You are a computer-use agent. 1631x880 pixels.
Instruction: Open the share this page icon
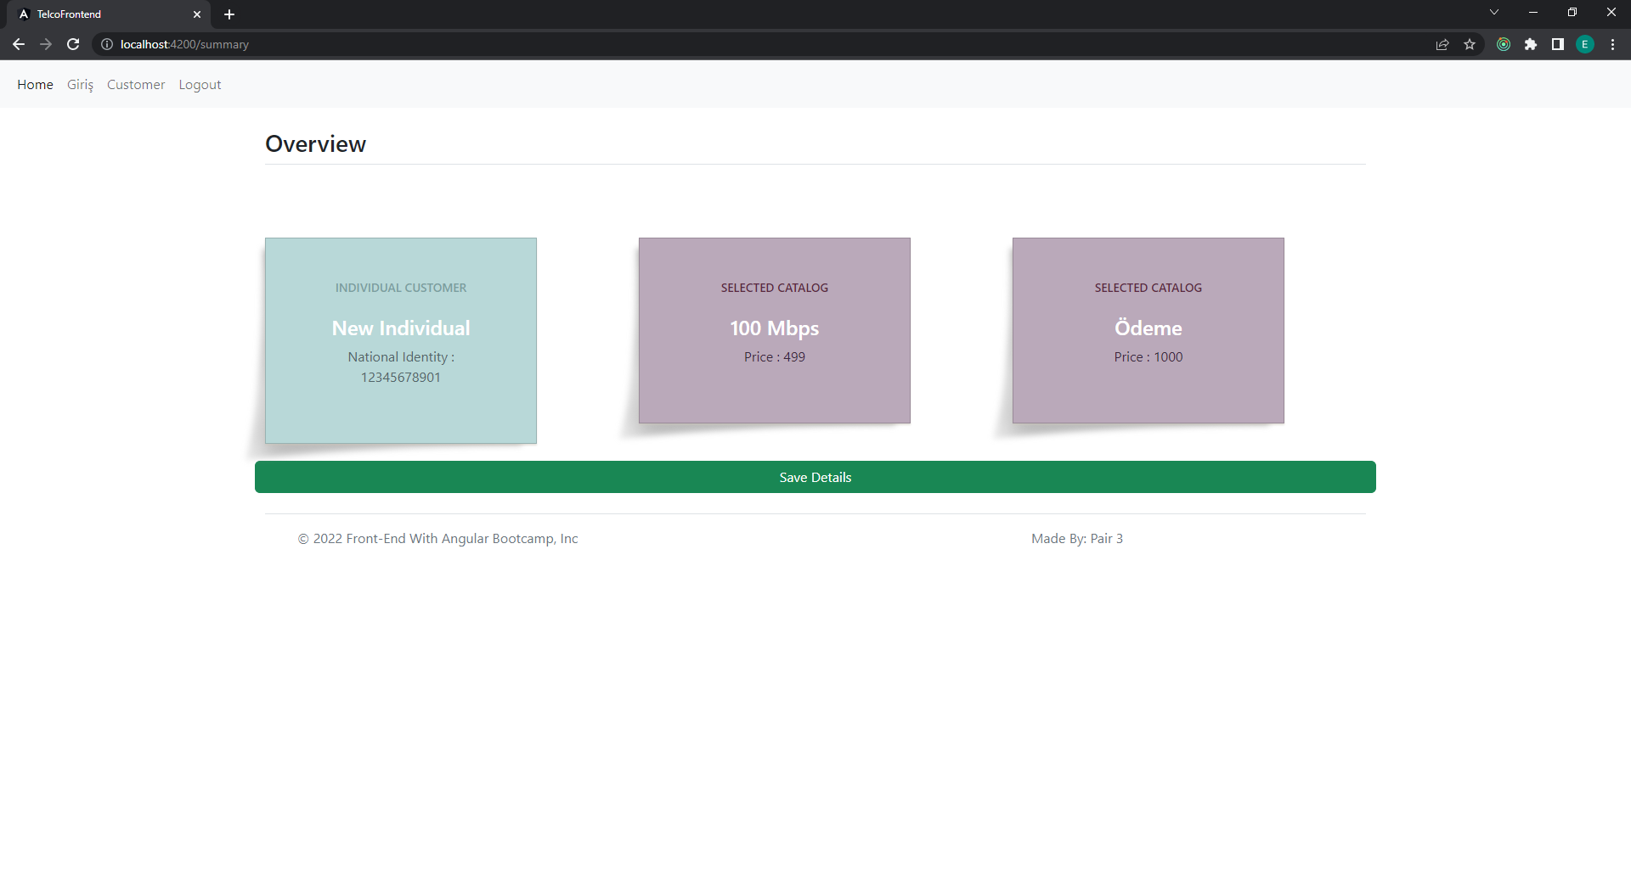point(1442,44)
